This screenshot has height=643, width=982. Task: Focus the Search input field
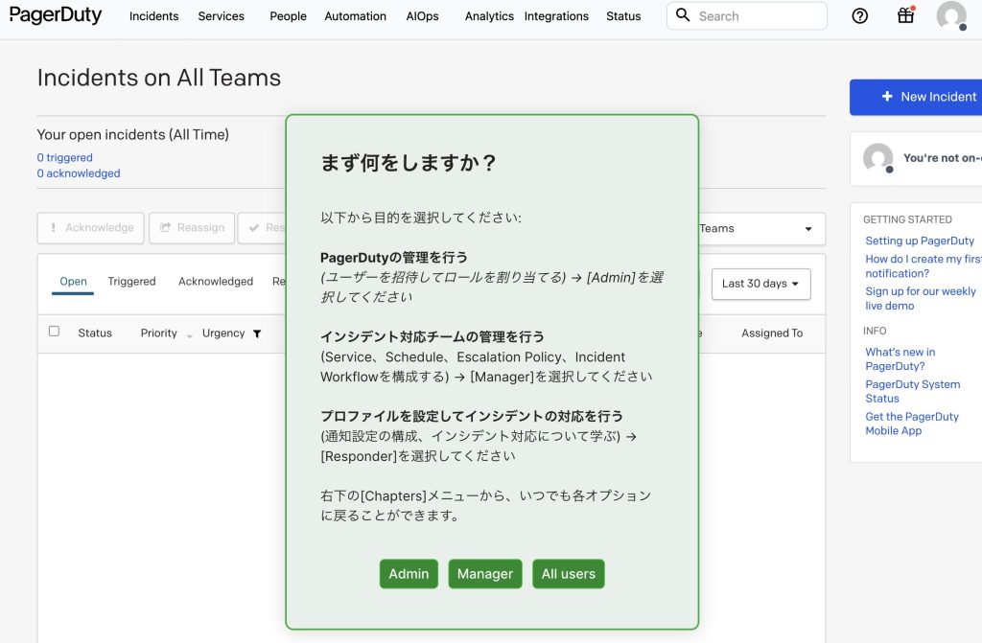coord(747,15)
